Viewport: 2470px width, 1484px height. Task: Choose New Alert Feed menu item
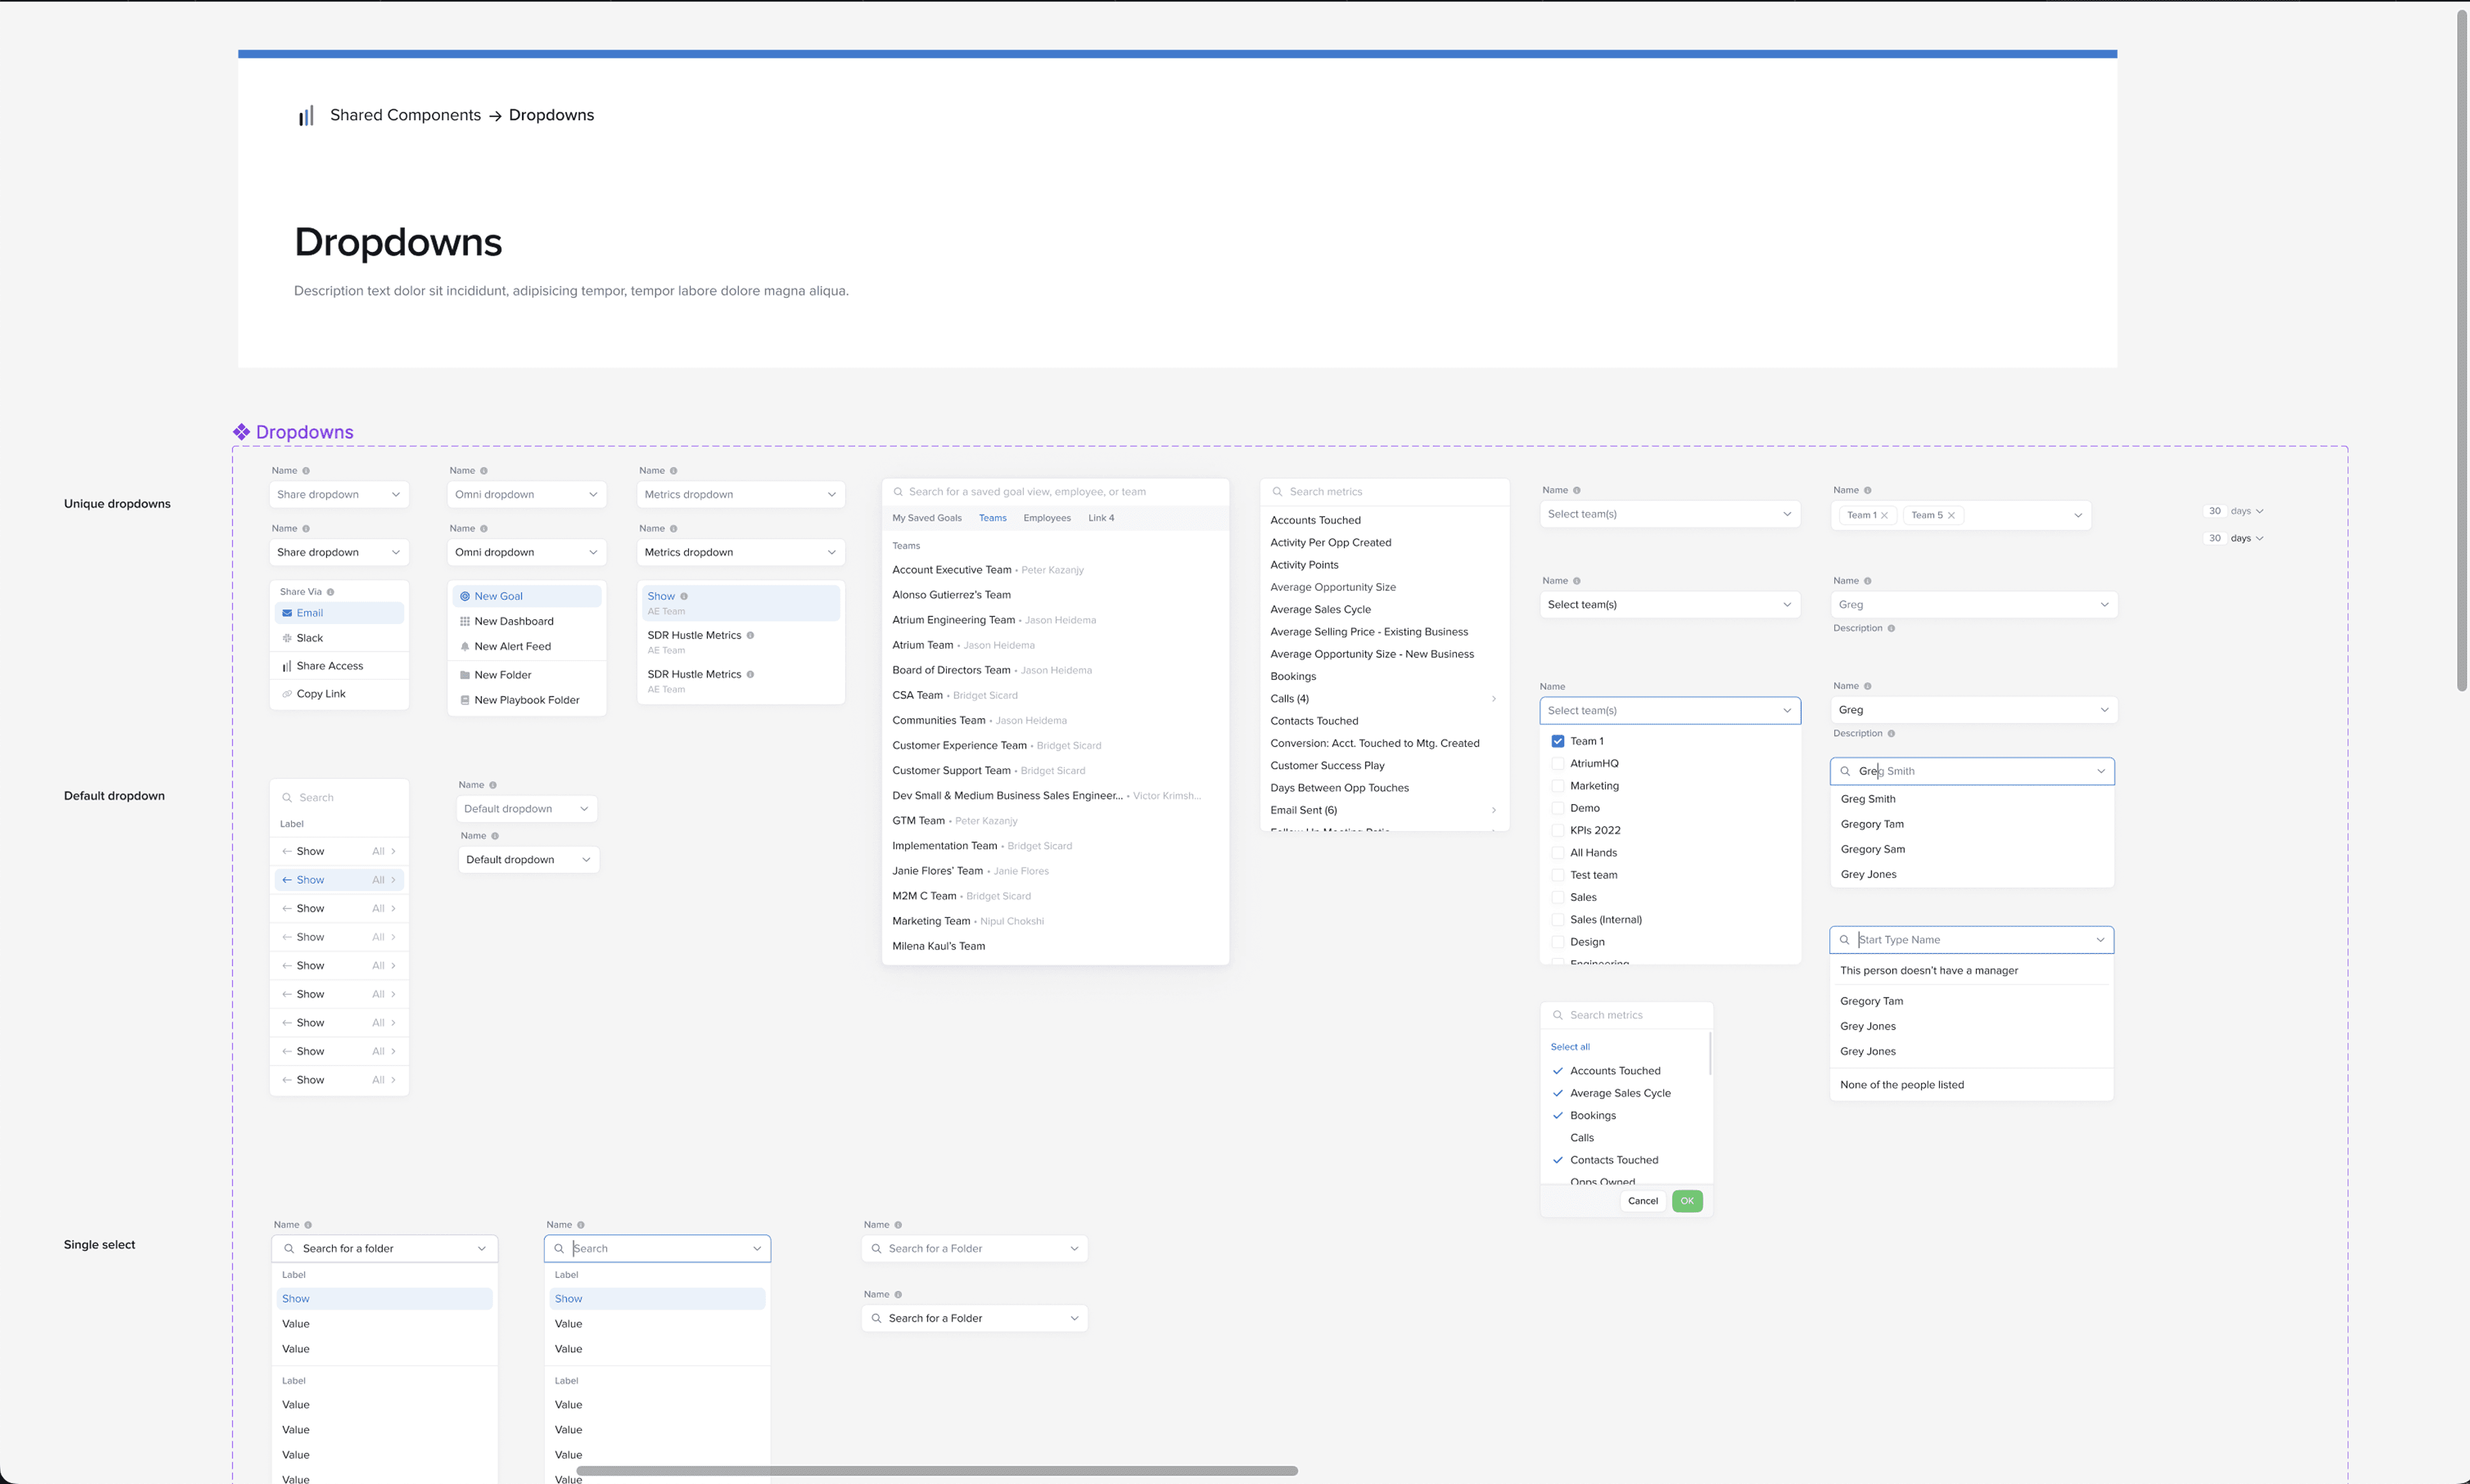[526, 647]
